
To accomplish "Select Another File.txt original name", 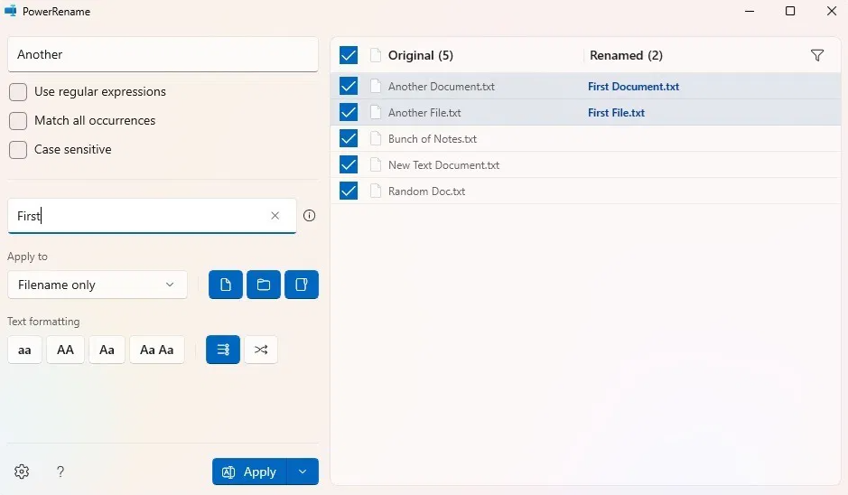I will tap(424, 113).
